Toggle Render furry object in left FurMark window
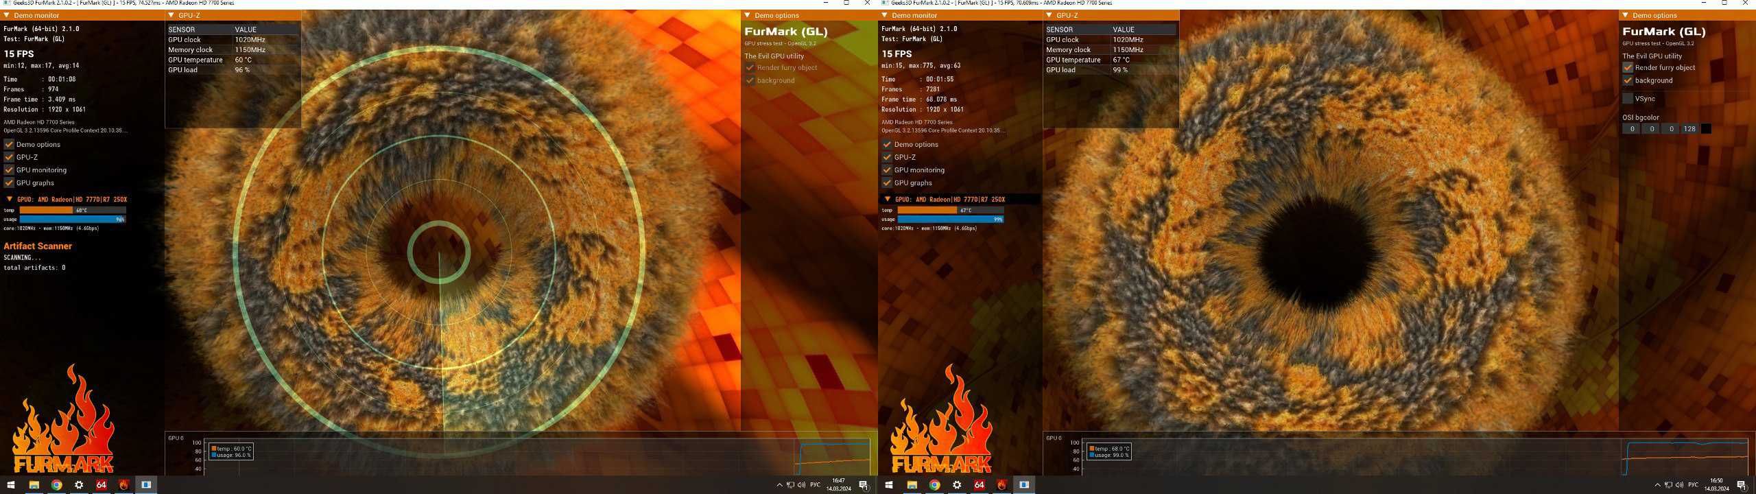Viewport: 1756px width, 494px height. tap(750, 67)
